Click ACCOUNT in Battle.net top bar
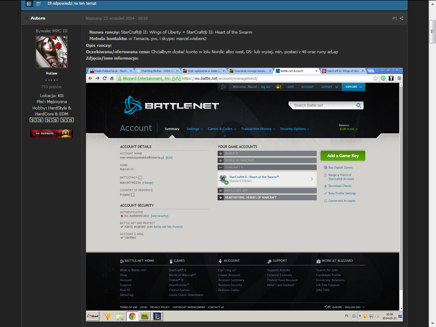 (x=307, y=87)
